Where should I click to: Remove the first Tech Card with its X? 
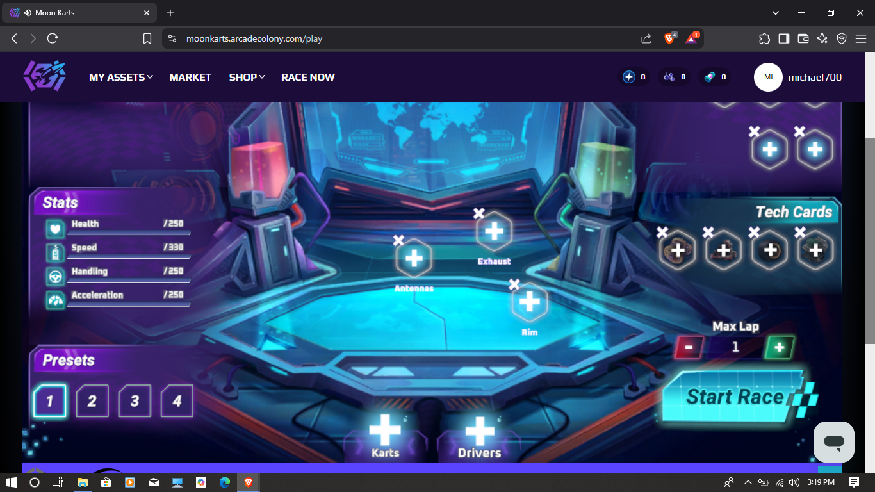coord(662,233)
